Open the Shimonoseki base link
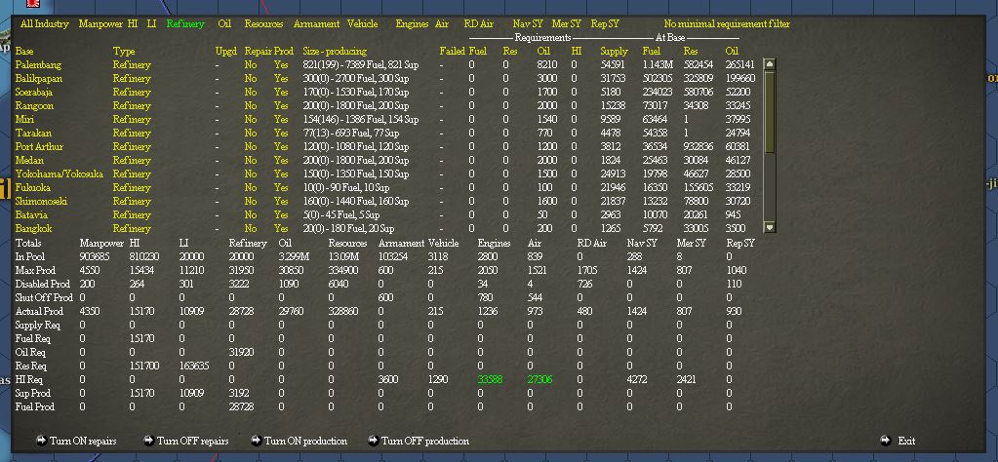This screenshot has width=998, height=462. 41,202
